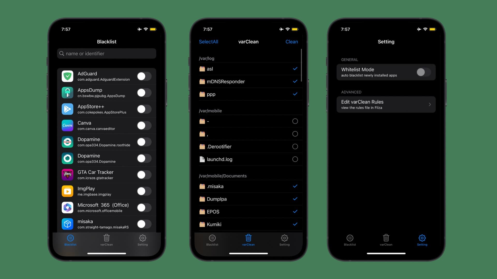Expand /var/mobile/Documents section
The width and height of the screenshot is (497, 279).
[x=223, y=175]
